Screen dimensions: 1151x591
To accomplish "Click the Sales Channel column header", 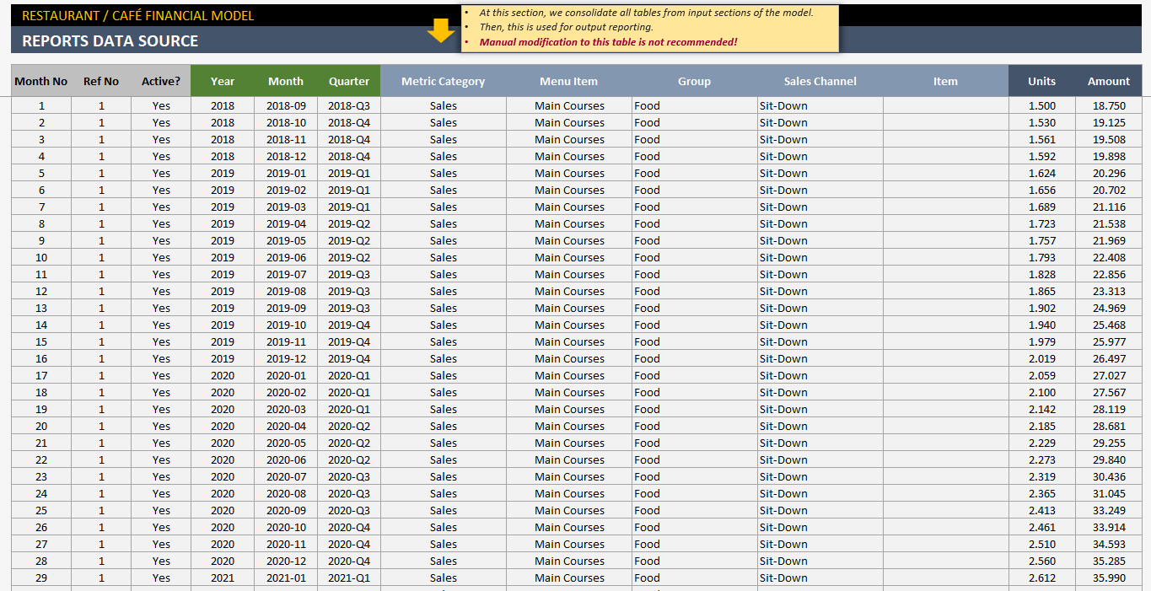I will pos(820,81).
